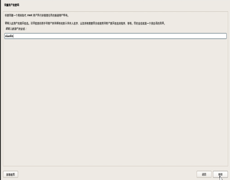Click the bold 'root' word in description
230x180 pixels.
coord(30,15)
